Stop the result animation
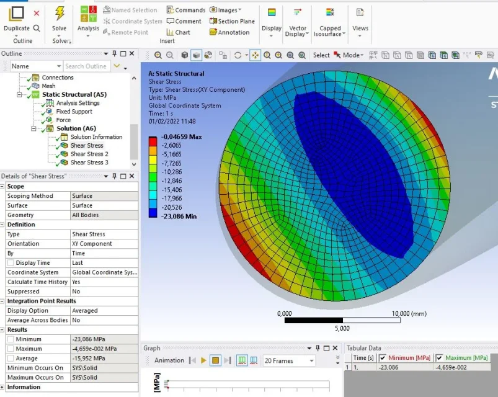 click(x=215, y=360)
